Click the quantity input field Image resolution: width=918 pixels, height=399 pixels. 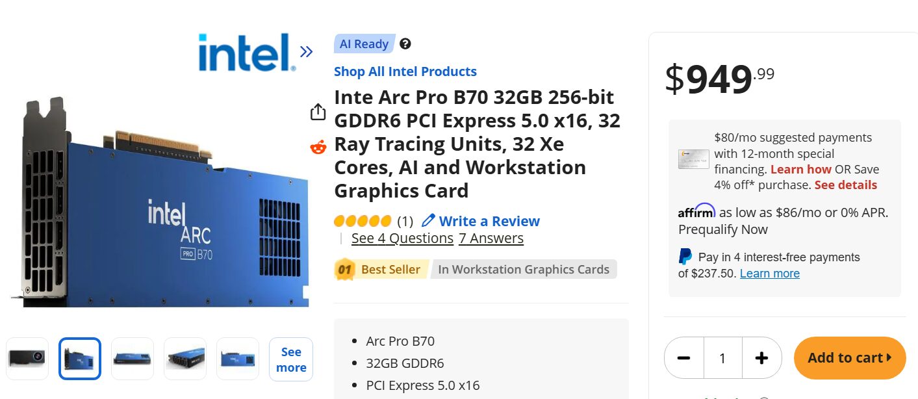[722, 358]
